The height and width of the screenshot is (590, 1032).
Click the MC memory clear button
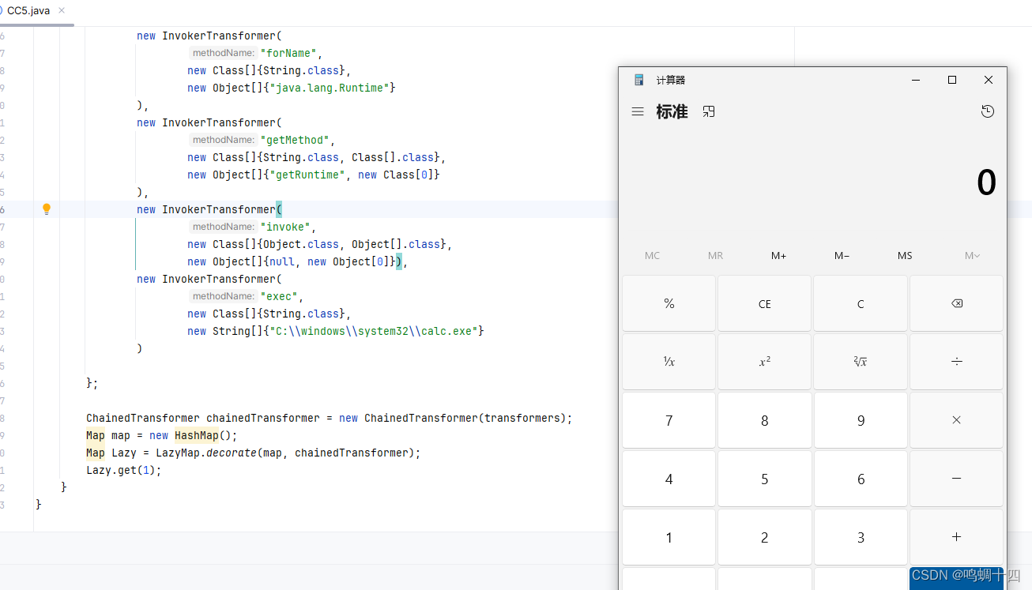click(652, 255)
